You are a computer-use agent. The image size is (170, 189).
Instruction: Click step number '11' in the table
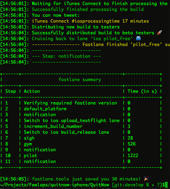tap(8, 161)
